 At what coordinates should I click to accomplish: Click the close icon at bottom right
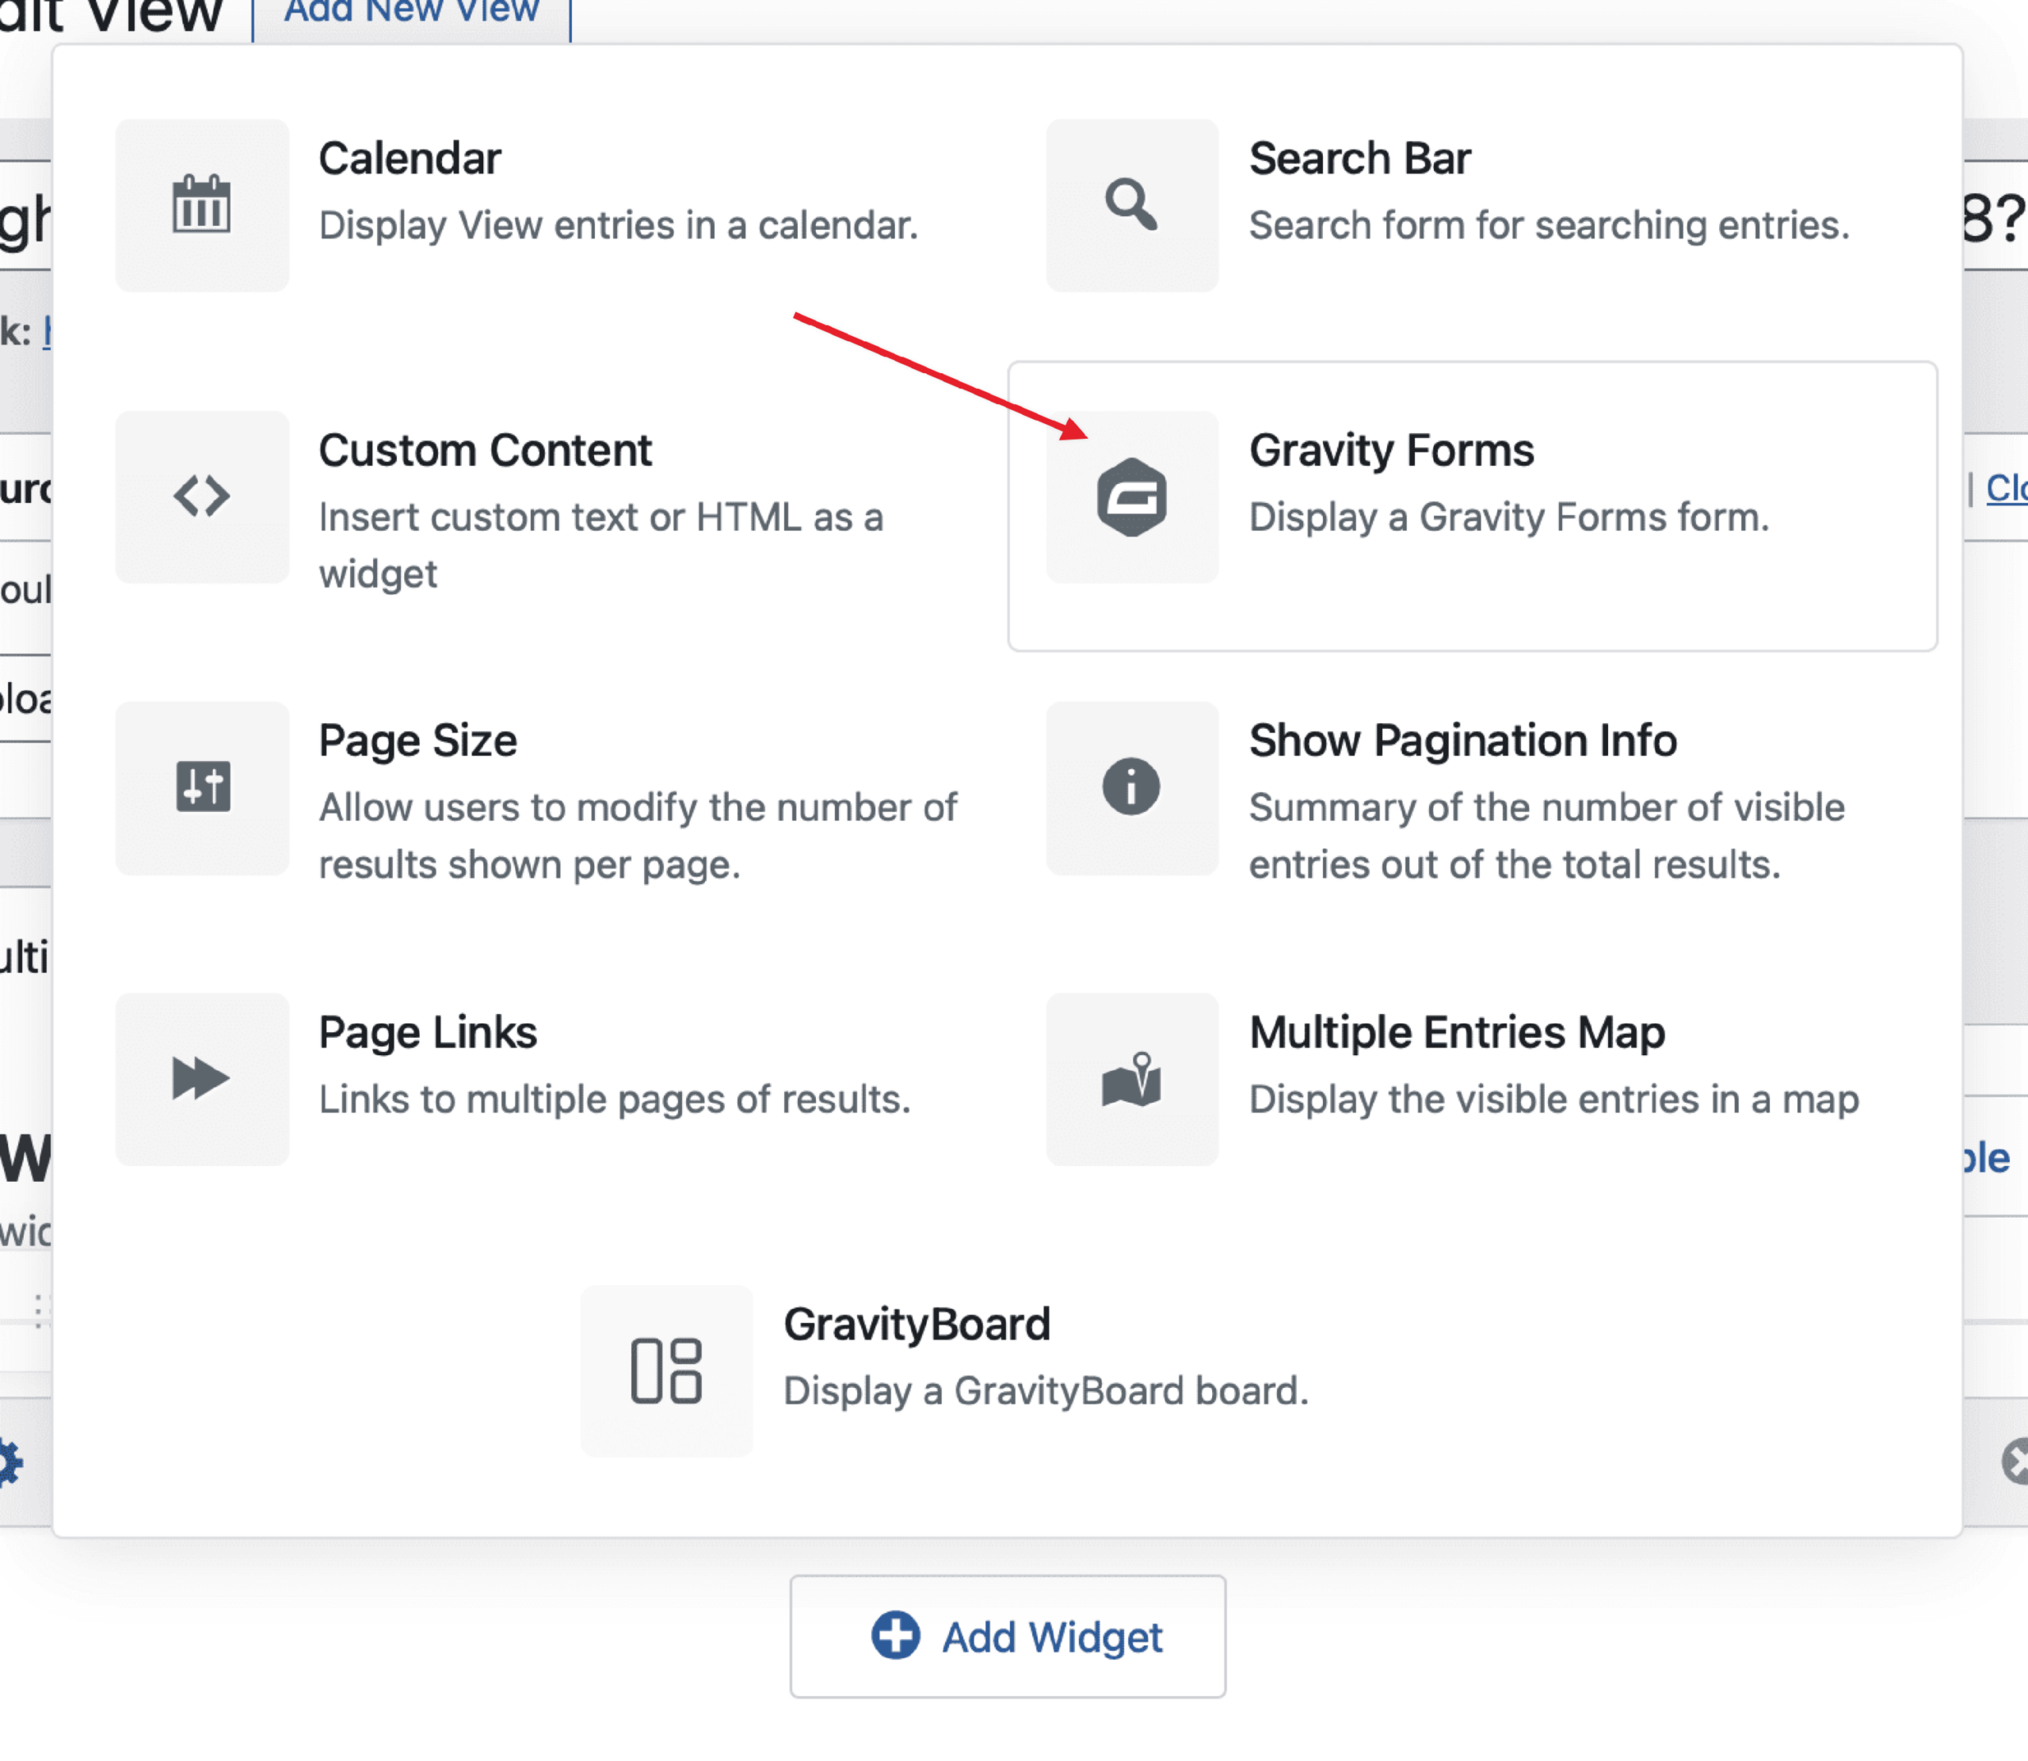click(x=2016, y=1462)
